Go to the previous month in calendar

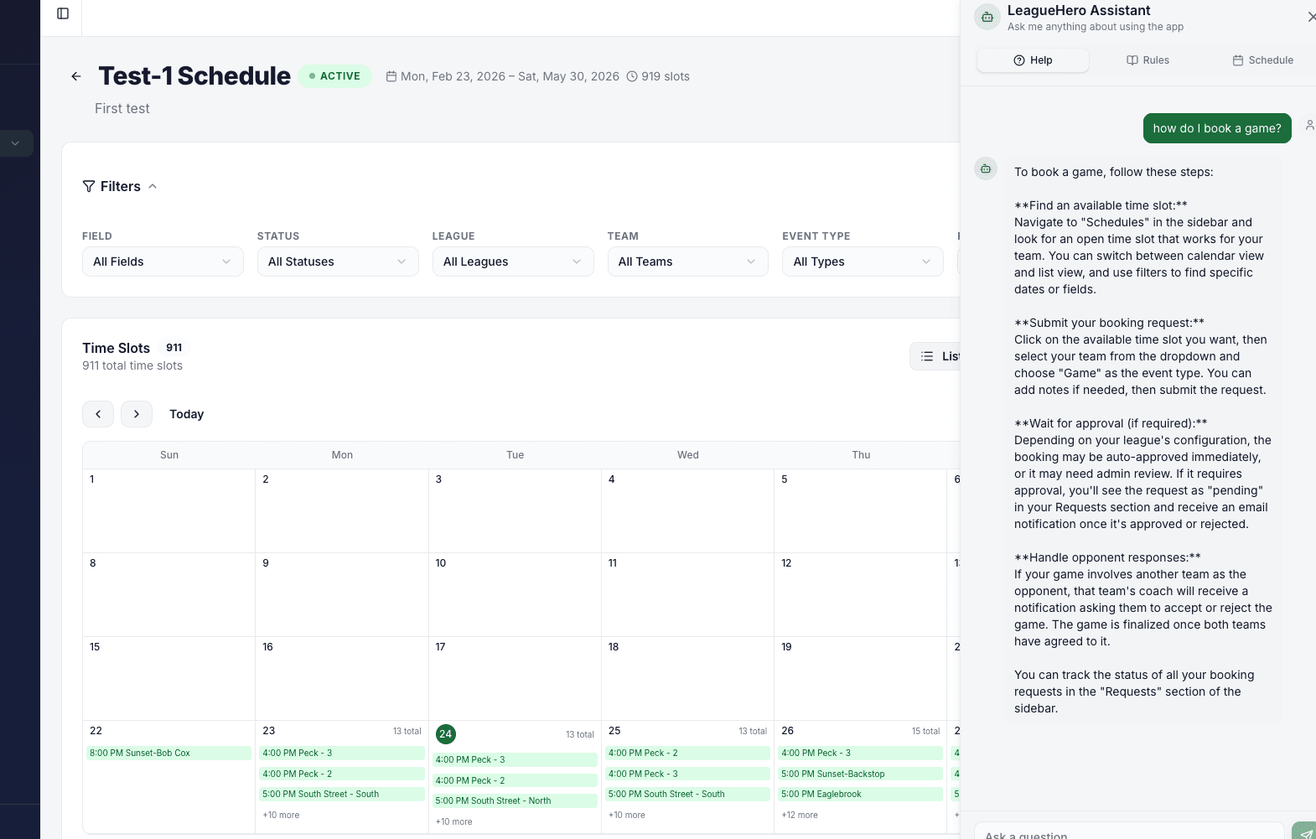[98, 414]
